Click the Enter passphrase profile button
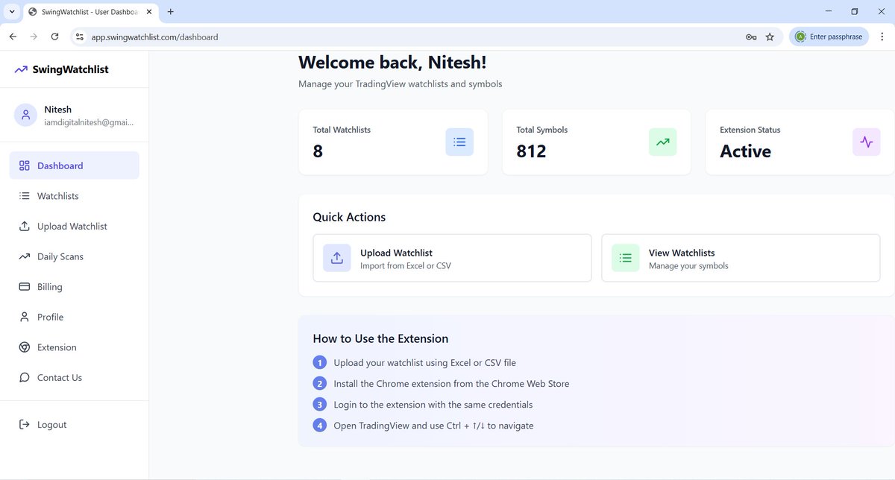The image size is (895, 480). tap(829, 37)
